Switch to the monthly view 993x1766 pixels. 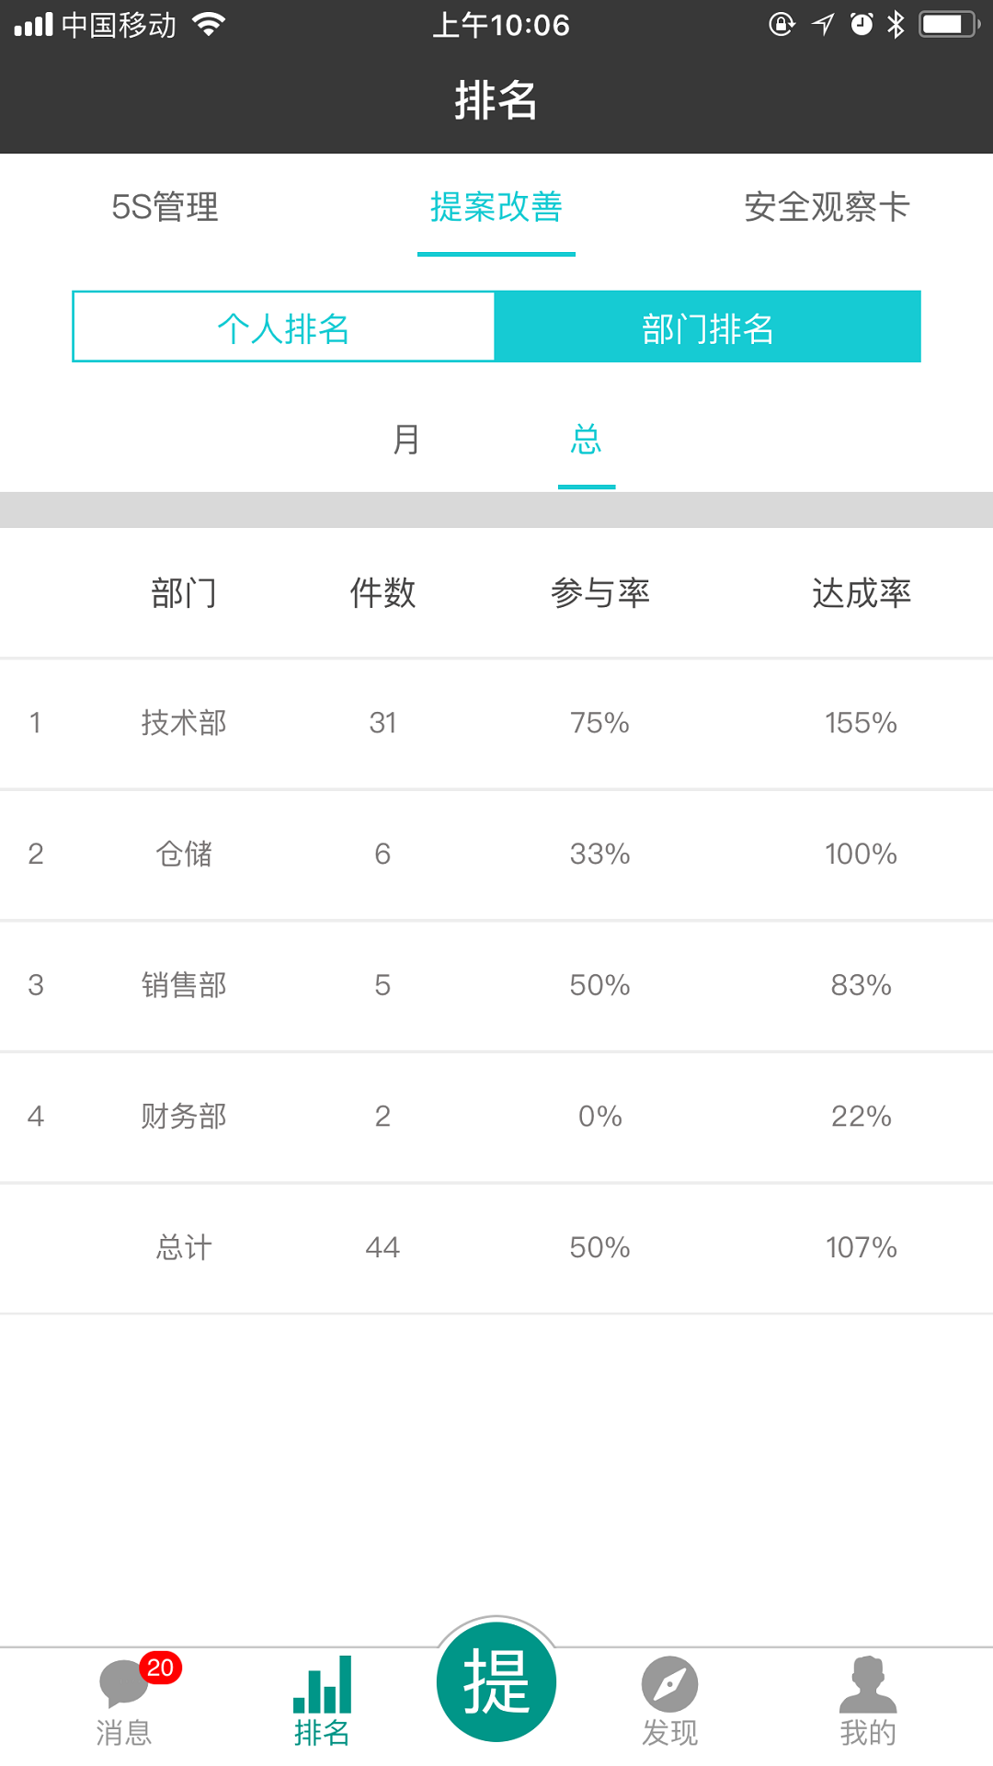tap(406, 440)
